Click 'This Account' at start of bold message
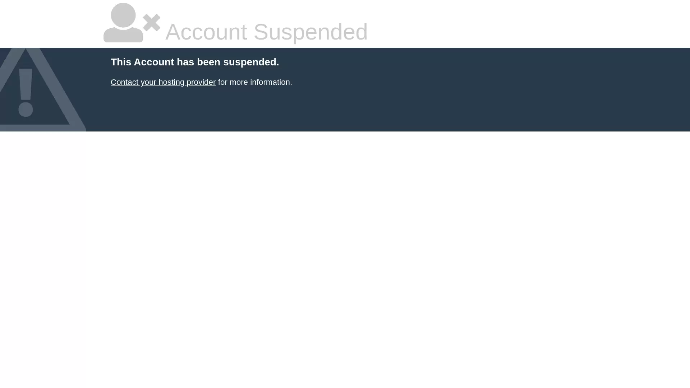Image resolution: width=690 pixels, height=388 pixels. click(142, 62)
